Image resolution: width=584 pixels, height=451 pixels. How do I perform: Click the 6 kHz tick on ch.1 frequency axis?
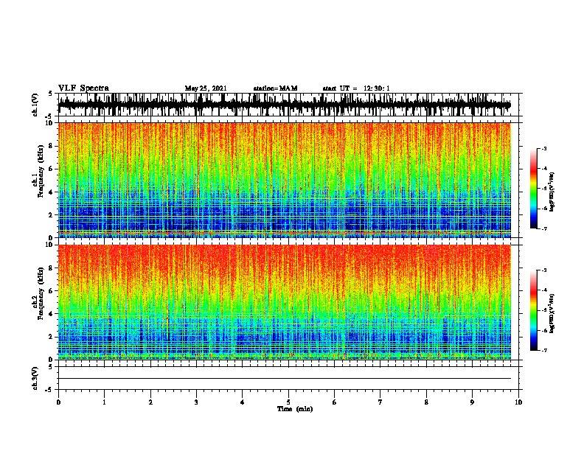(52, 169)
